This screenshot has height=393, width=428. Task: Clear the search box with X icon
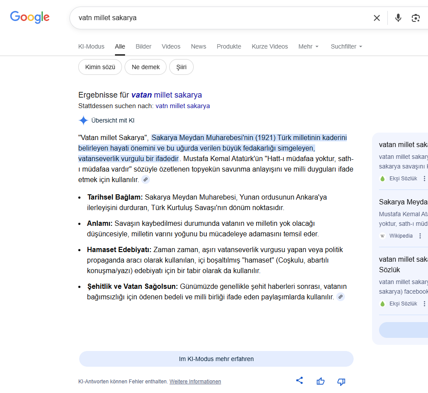tap(376, 18)
